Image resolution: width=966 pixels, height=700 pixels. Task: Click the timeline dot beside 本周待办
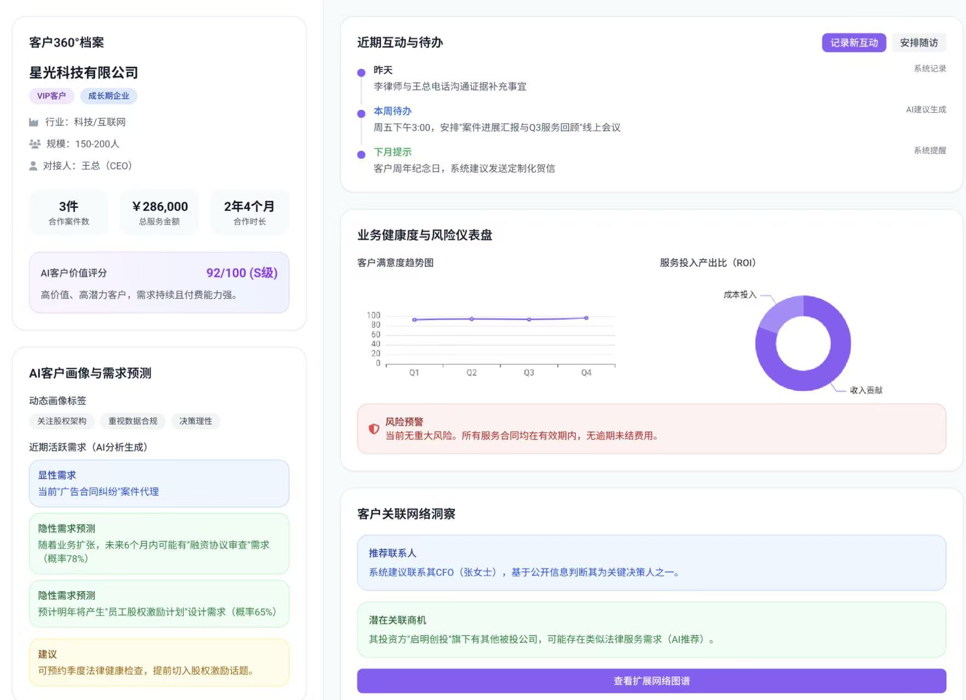tap(360, 113)
